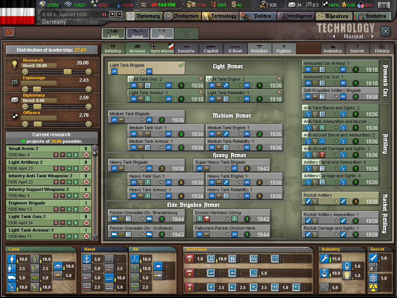Open the Theatres screen
The height and width of the screenshot is (298, 397).
[334, 16]
